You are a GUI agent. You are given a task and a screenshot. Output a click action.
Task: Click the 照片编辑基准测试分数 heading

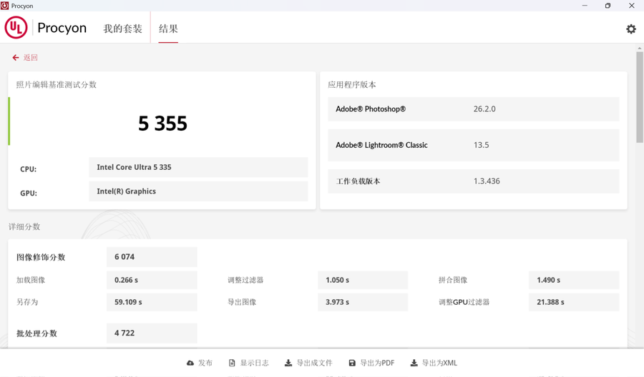57,85
